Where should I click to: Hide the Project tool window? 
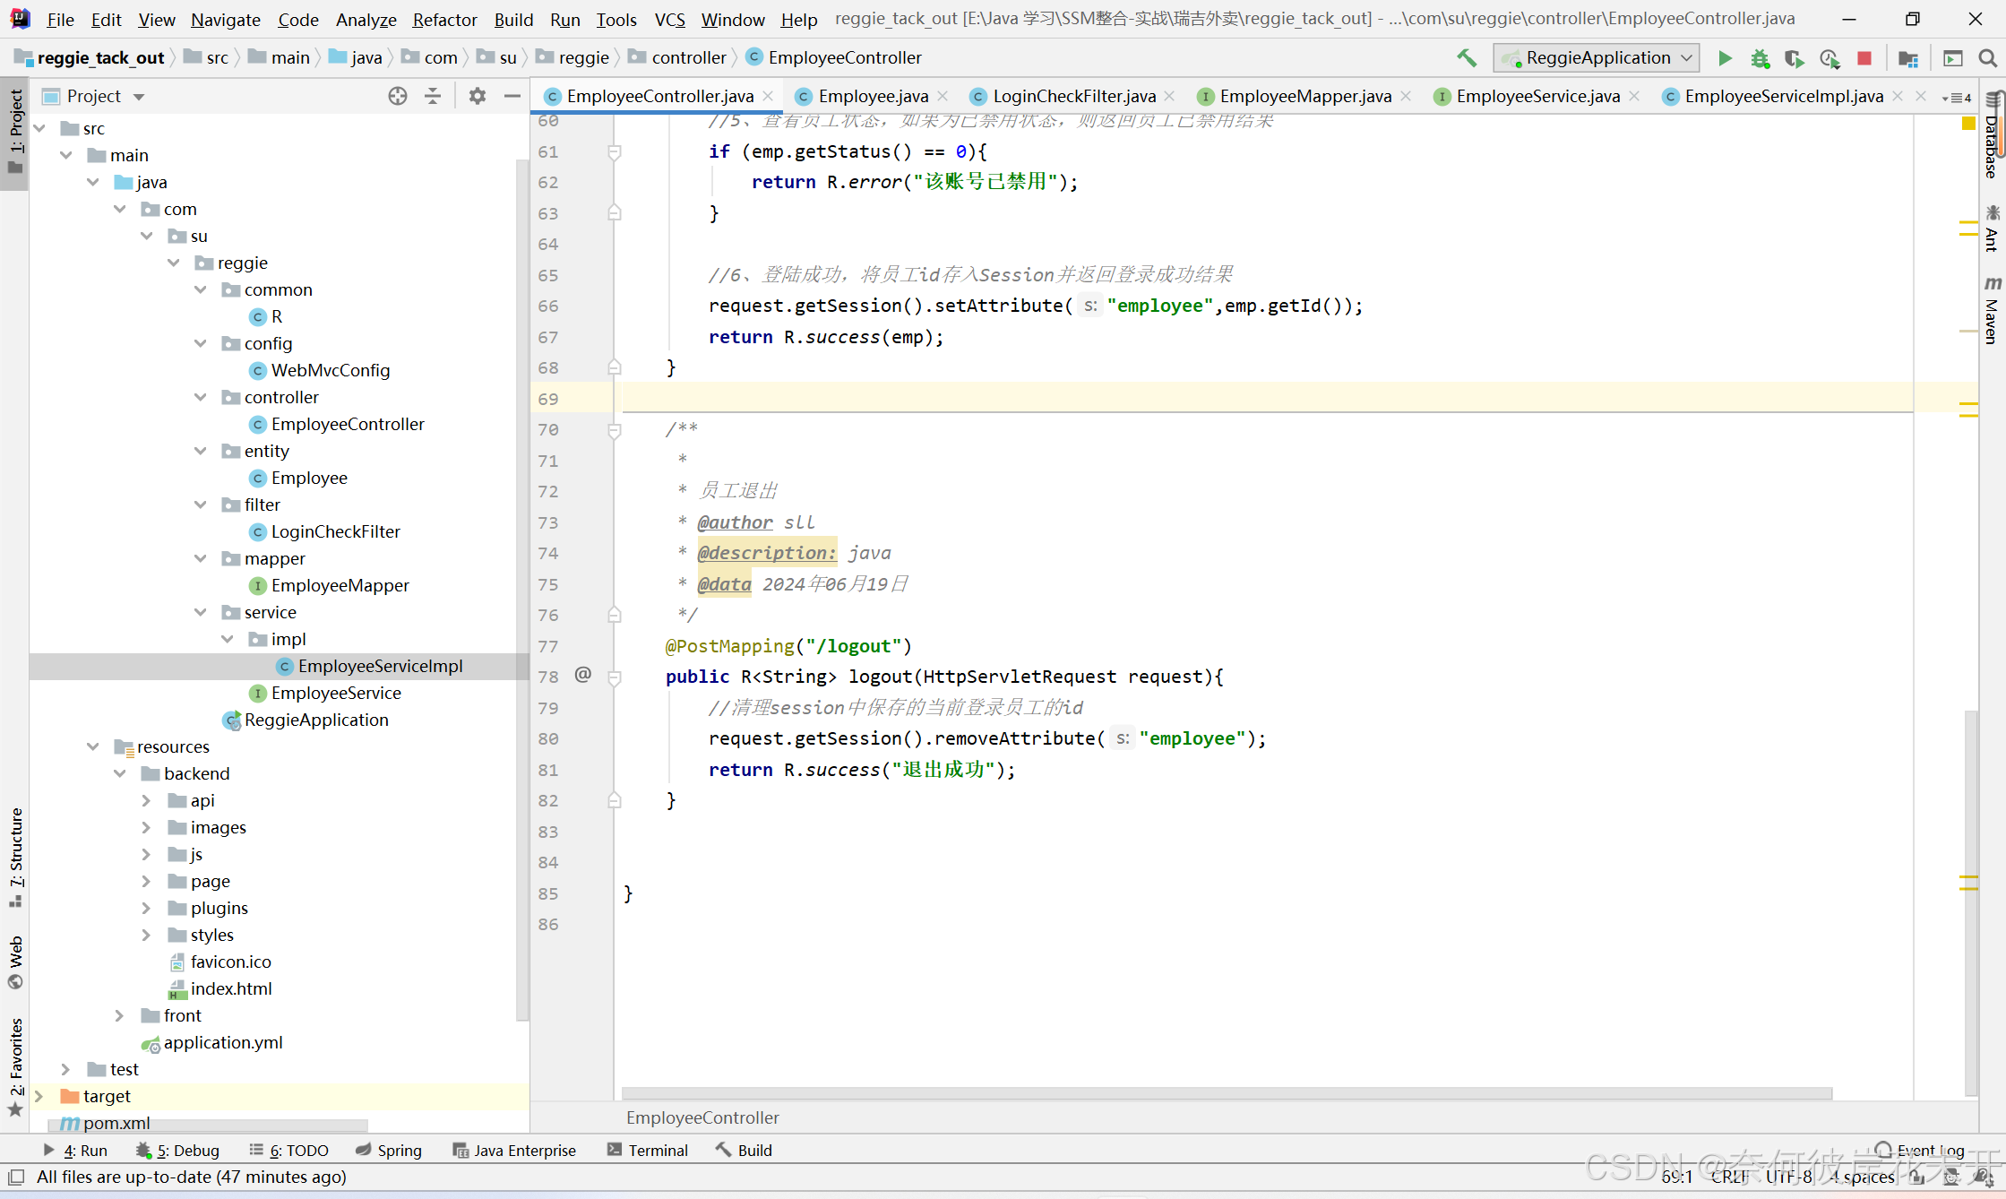(512, 96)
